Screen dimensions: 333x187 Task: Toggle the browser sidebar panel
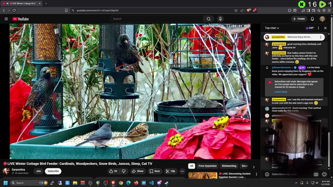tap(308, 10)
